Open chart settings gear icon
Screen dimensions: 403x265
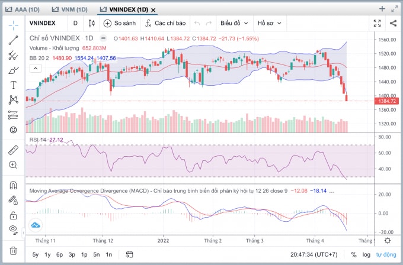click(388, 241)
